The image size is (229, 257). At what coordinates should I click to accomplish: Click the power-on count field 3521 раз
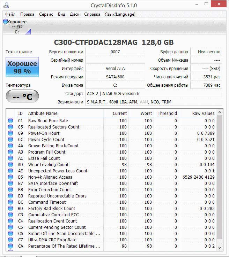click(x=206, y=77)
